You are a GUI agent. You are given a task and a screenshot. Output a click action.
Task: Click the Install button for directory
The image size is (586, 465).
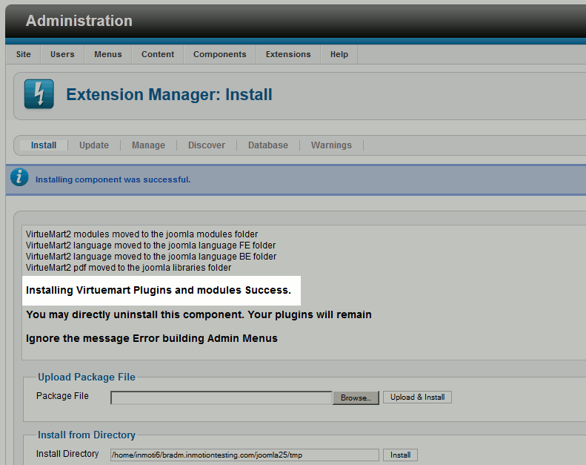pos(400,455)
